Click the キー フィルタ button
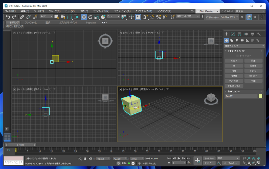This screenshot has height=169, width=269. [231, 163]
